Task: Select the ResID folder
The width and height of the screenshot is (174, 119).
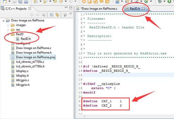Action: tap(20, 34)
